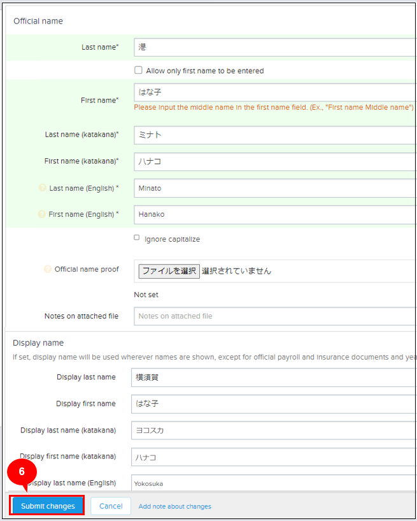Click help icon beside First name (English)
Screen dimensions: 417x521
pyautogui.click(x=42, y=215)
